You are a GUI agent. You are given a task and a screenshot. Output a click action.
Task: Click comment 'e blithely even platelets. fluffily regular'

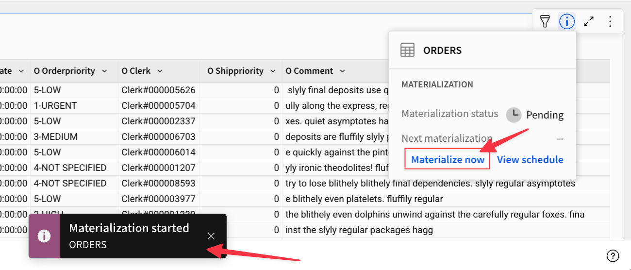tap(364, 199)
